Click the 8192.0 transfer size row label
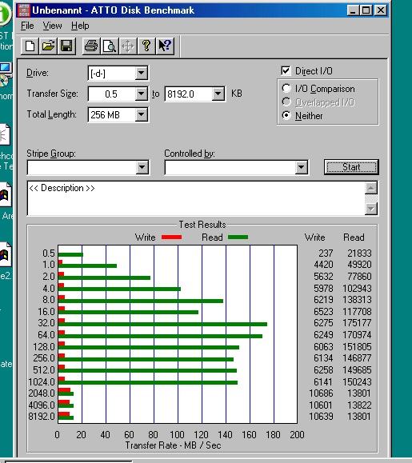This screenshot has height=463, width=412. pos(42,417)
